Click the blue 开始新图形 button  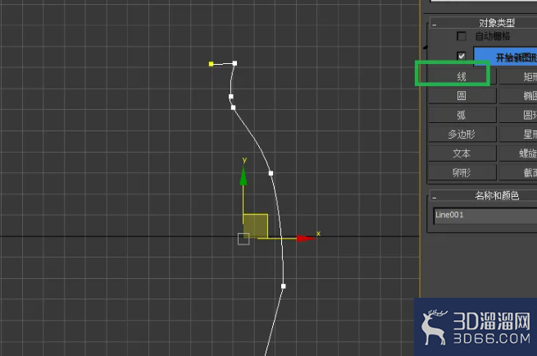pos(506,57)
